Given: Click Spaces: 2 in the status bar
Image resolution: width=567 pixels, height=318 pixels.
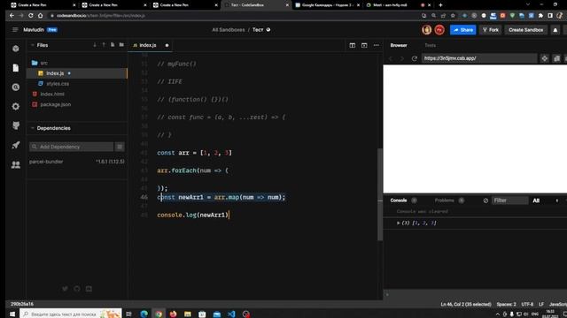Looking at the screenshot, I should coord(506,304).
